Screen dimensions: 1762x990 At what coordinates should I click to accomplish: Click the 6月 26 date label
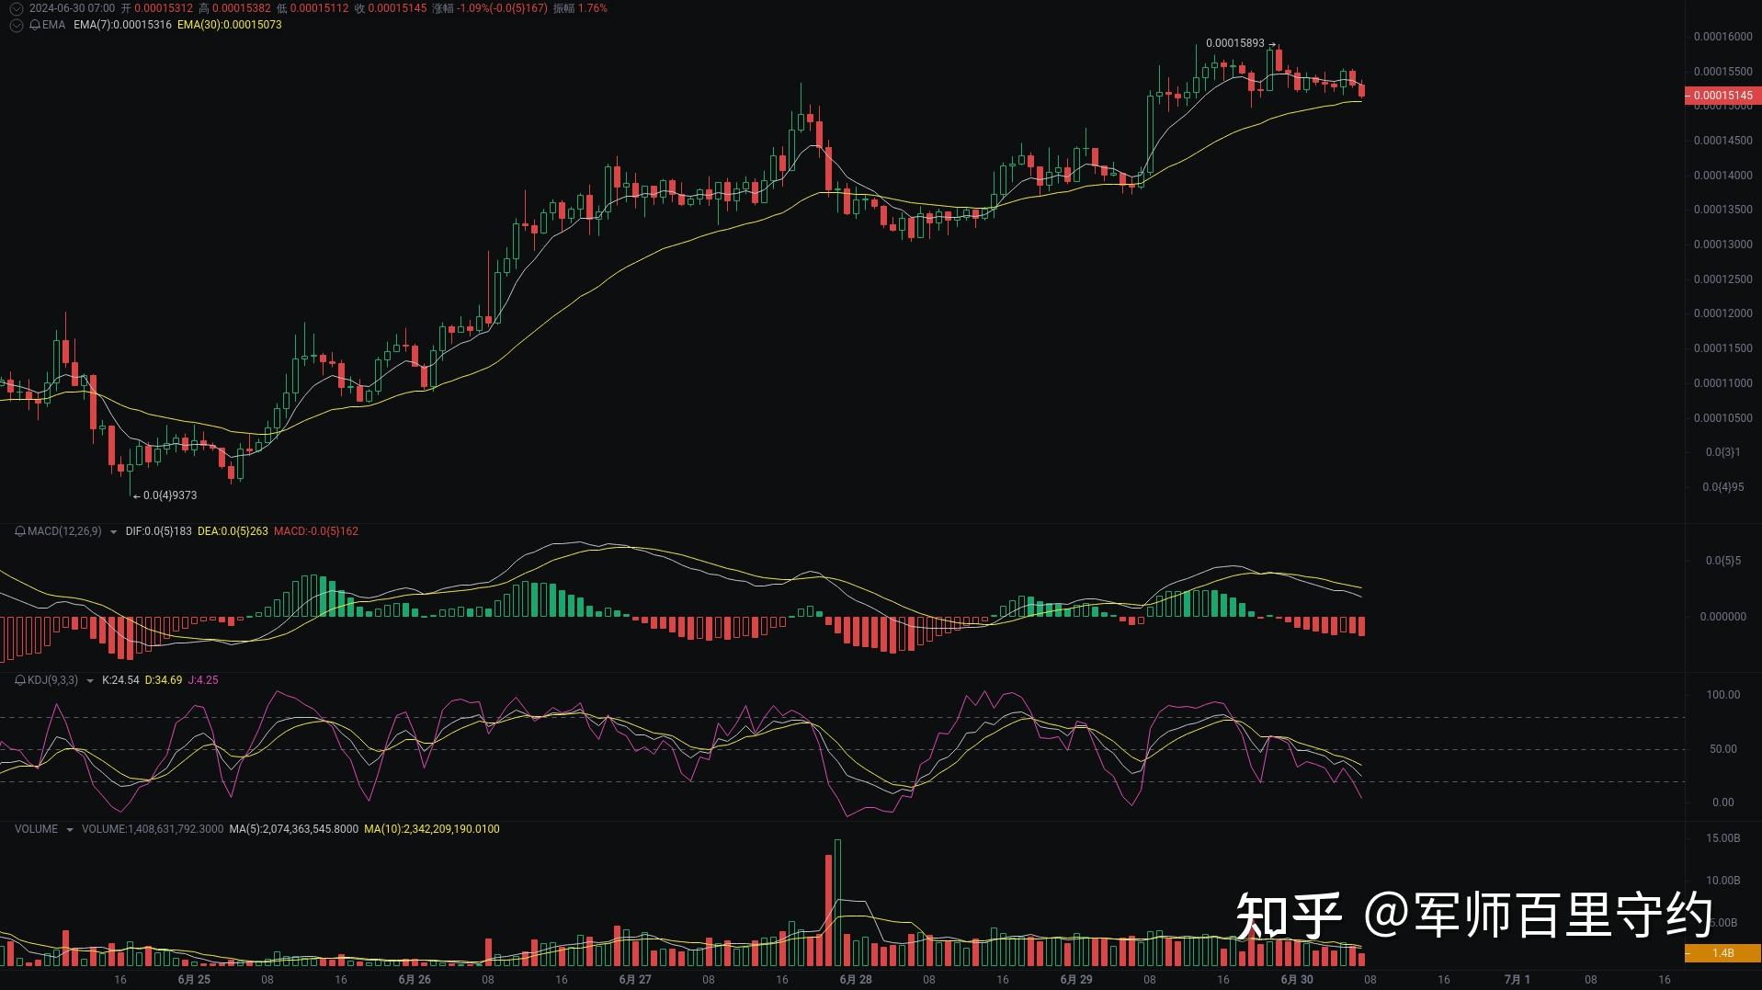point(415,980)
